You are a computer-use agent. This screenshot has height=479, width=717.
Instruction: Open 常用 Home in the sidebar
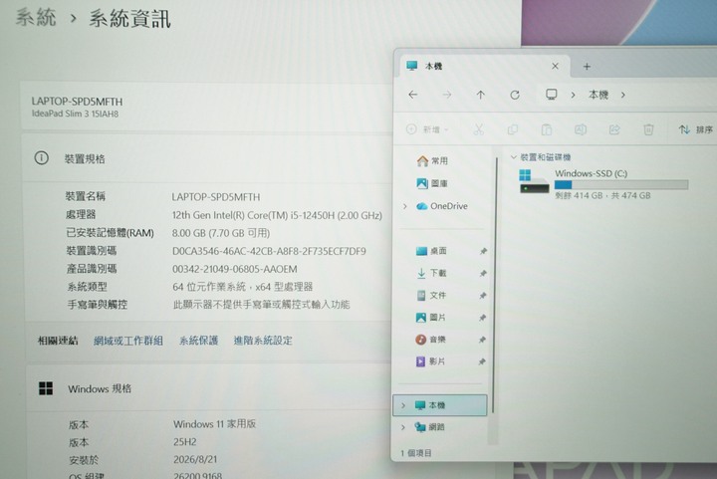coord(432,161)
